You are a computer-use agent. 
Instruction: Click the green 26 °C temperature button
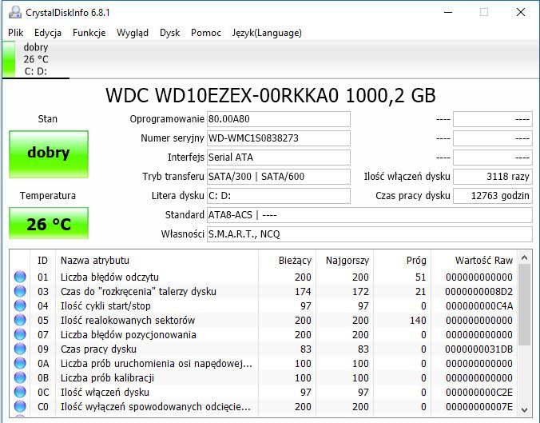[x=49, y=223]
